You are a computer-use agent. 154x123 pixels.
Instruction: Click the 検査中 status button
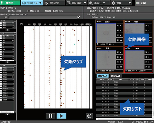(x=10, y=3)
